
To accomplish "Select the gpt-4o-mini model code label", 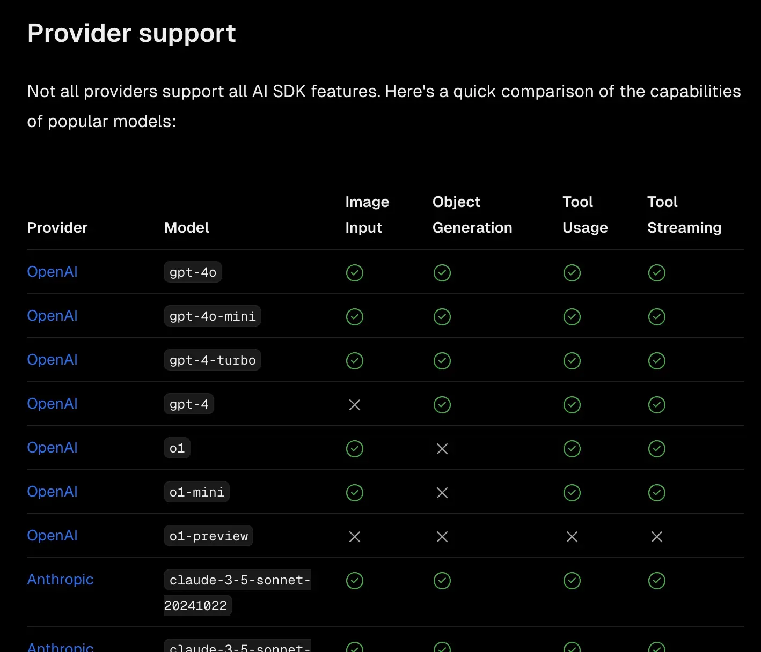I will (213, 316).
